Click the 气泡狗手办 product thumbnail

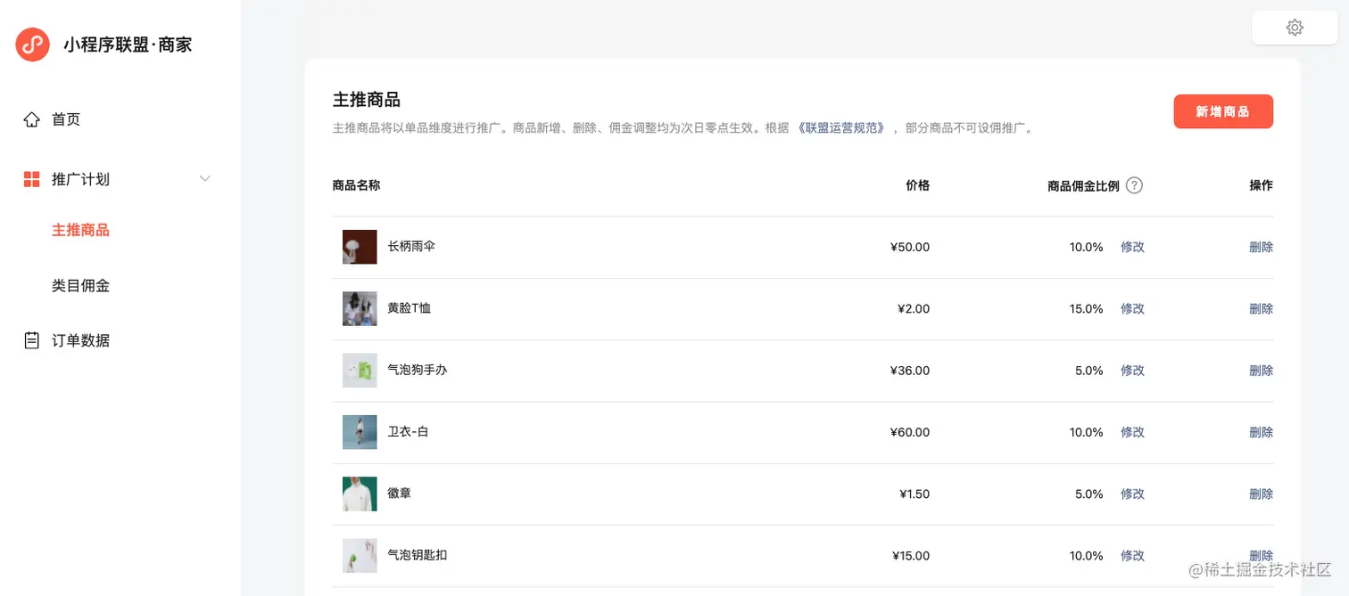tap(359, 370)
